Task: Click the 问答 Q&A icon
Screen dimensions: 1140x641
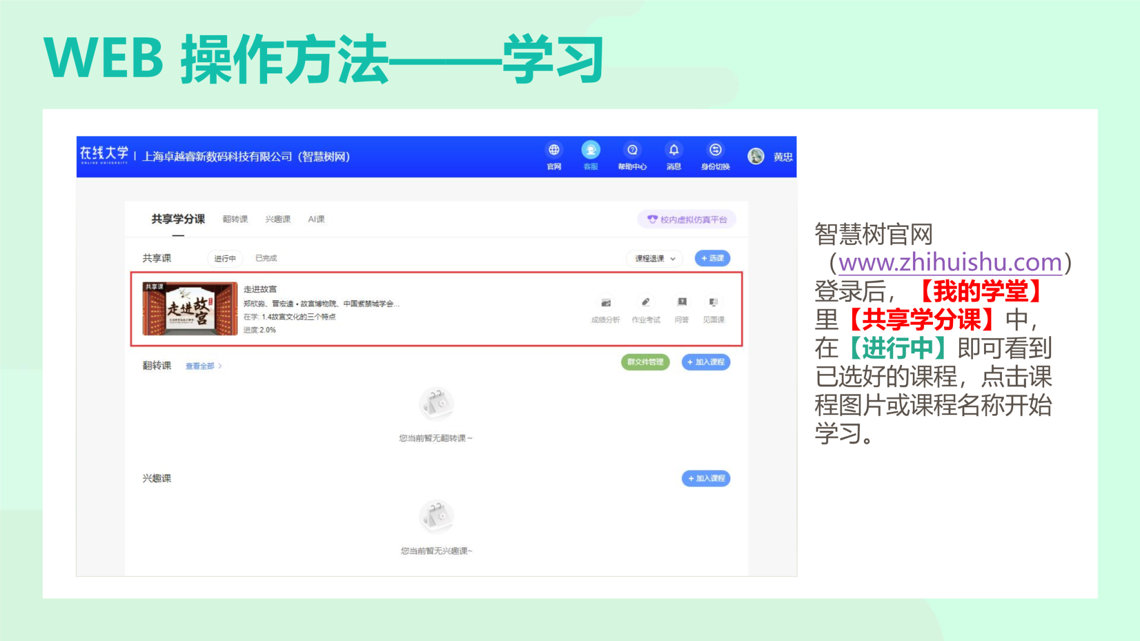Action: [682, 303]
